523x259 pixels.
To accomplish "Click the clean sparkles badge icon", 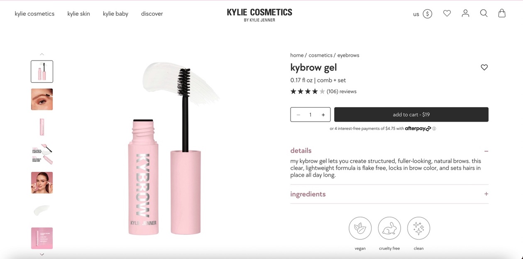I will (418, 228).
